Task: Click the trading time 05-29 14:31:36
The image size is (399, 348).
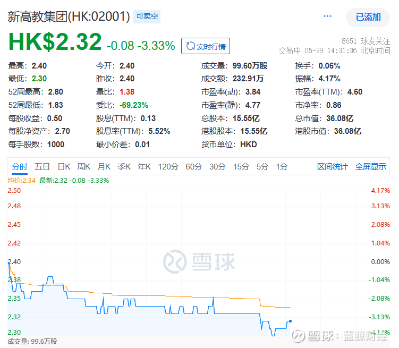Action: click(x=330, y=51)
